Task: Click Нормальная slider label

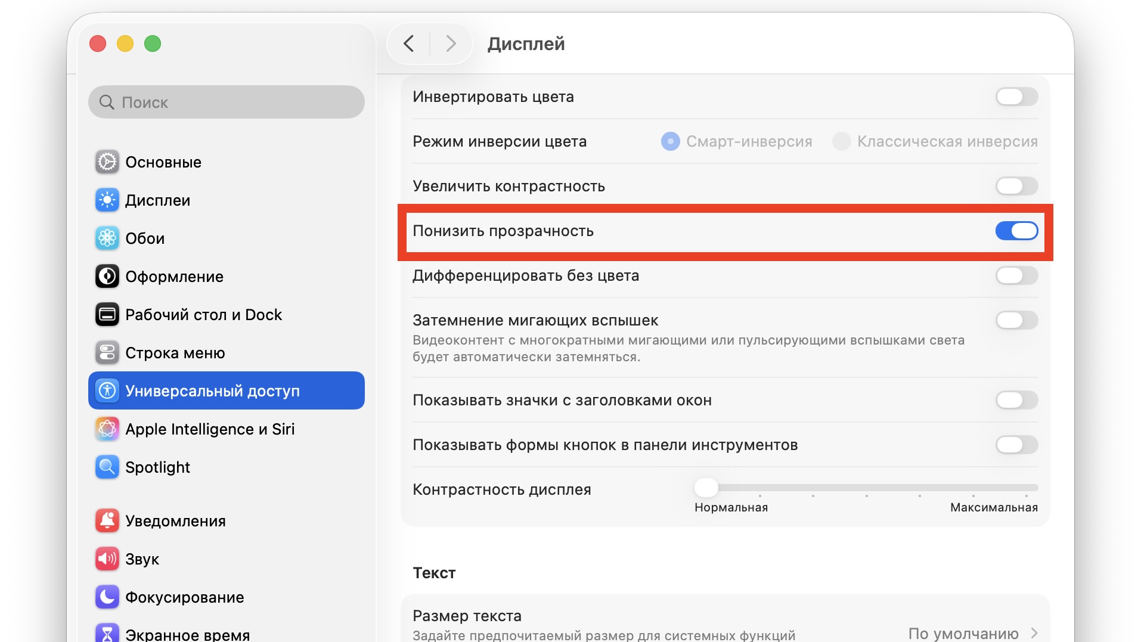Action: (x=731, y=507)
